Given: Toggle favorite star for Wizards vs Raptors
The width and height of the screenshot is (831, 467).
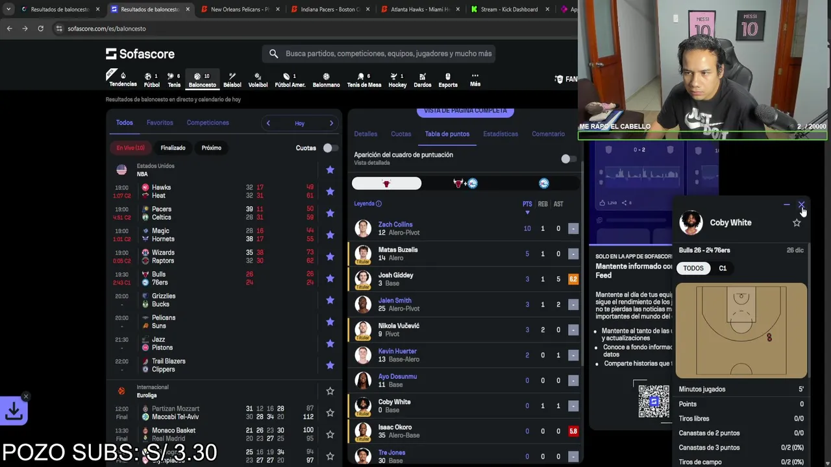Looking at the screenshot, I should pos(330,257).
